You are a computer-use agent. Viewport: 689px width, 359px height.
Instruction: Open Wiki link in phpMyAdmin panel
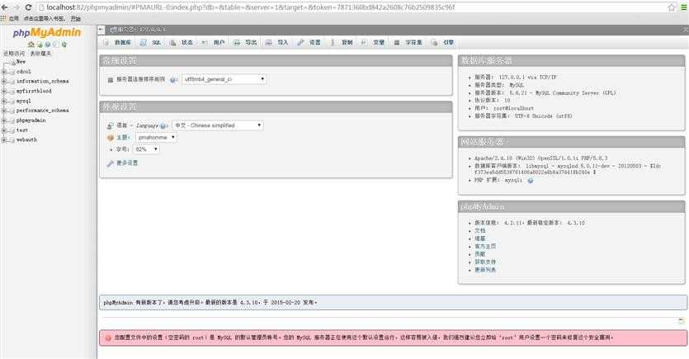click(x=480, y=239)
